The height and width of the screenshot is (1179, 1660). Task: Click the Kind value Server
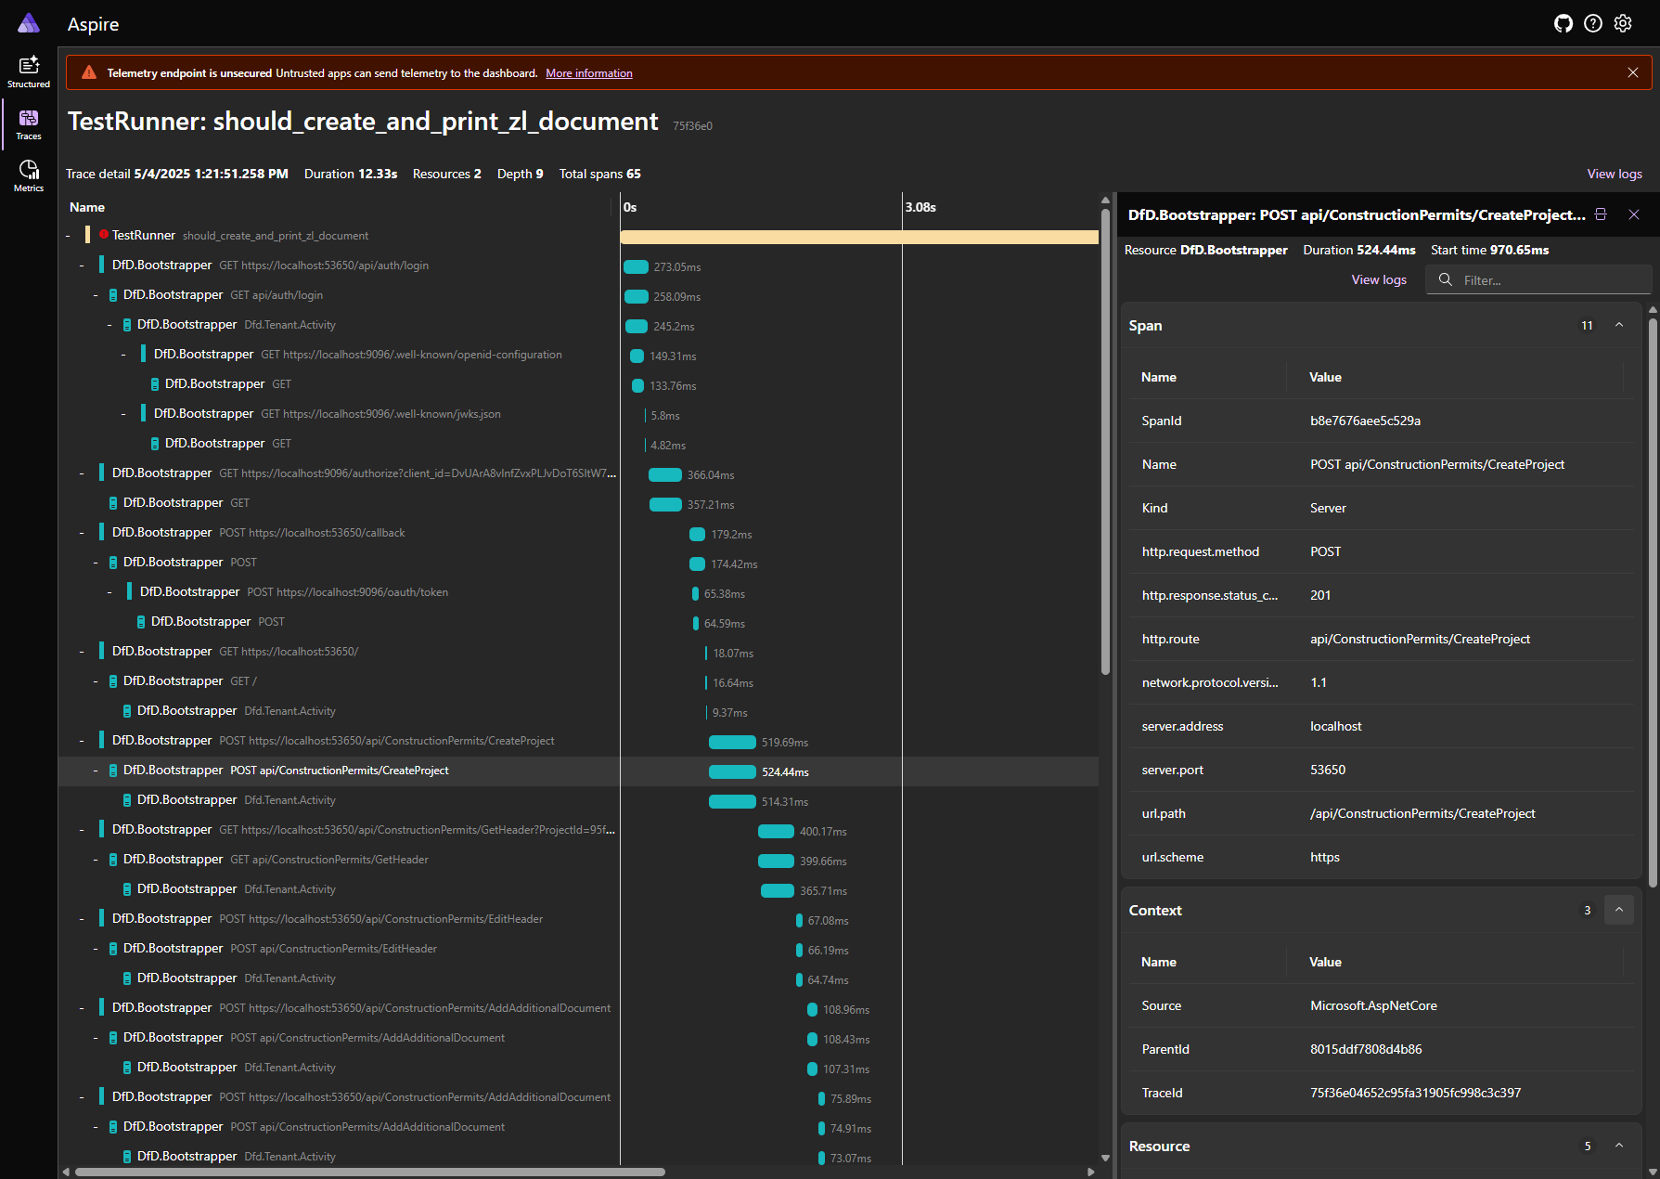(1328, 508)
